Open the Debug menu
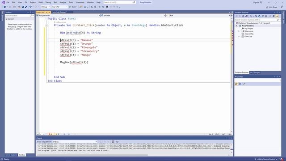This screenshot has height=161, width=286. coord(48,2)
